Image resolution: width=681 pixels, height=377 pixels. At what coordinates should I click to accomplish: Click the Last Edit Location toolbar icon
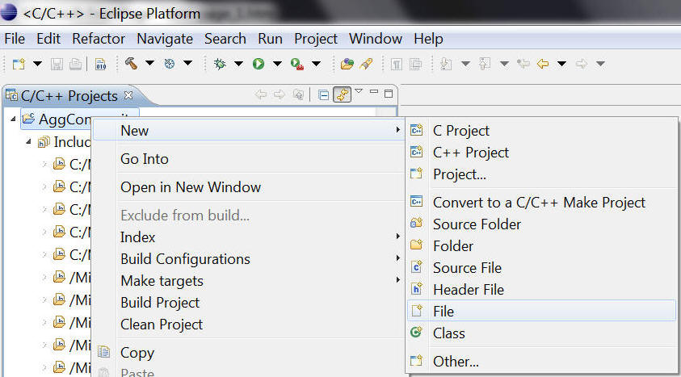coord(523,65)
